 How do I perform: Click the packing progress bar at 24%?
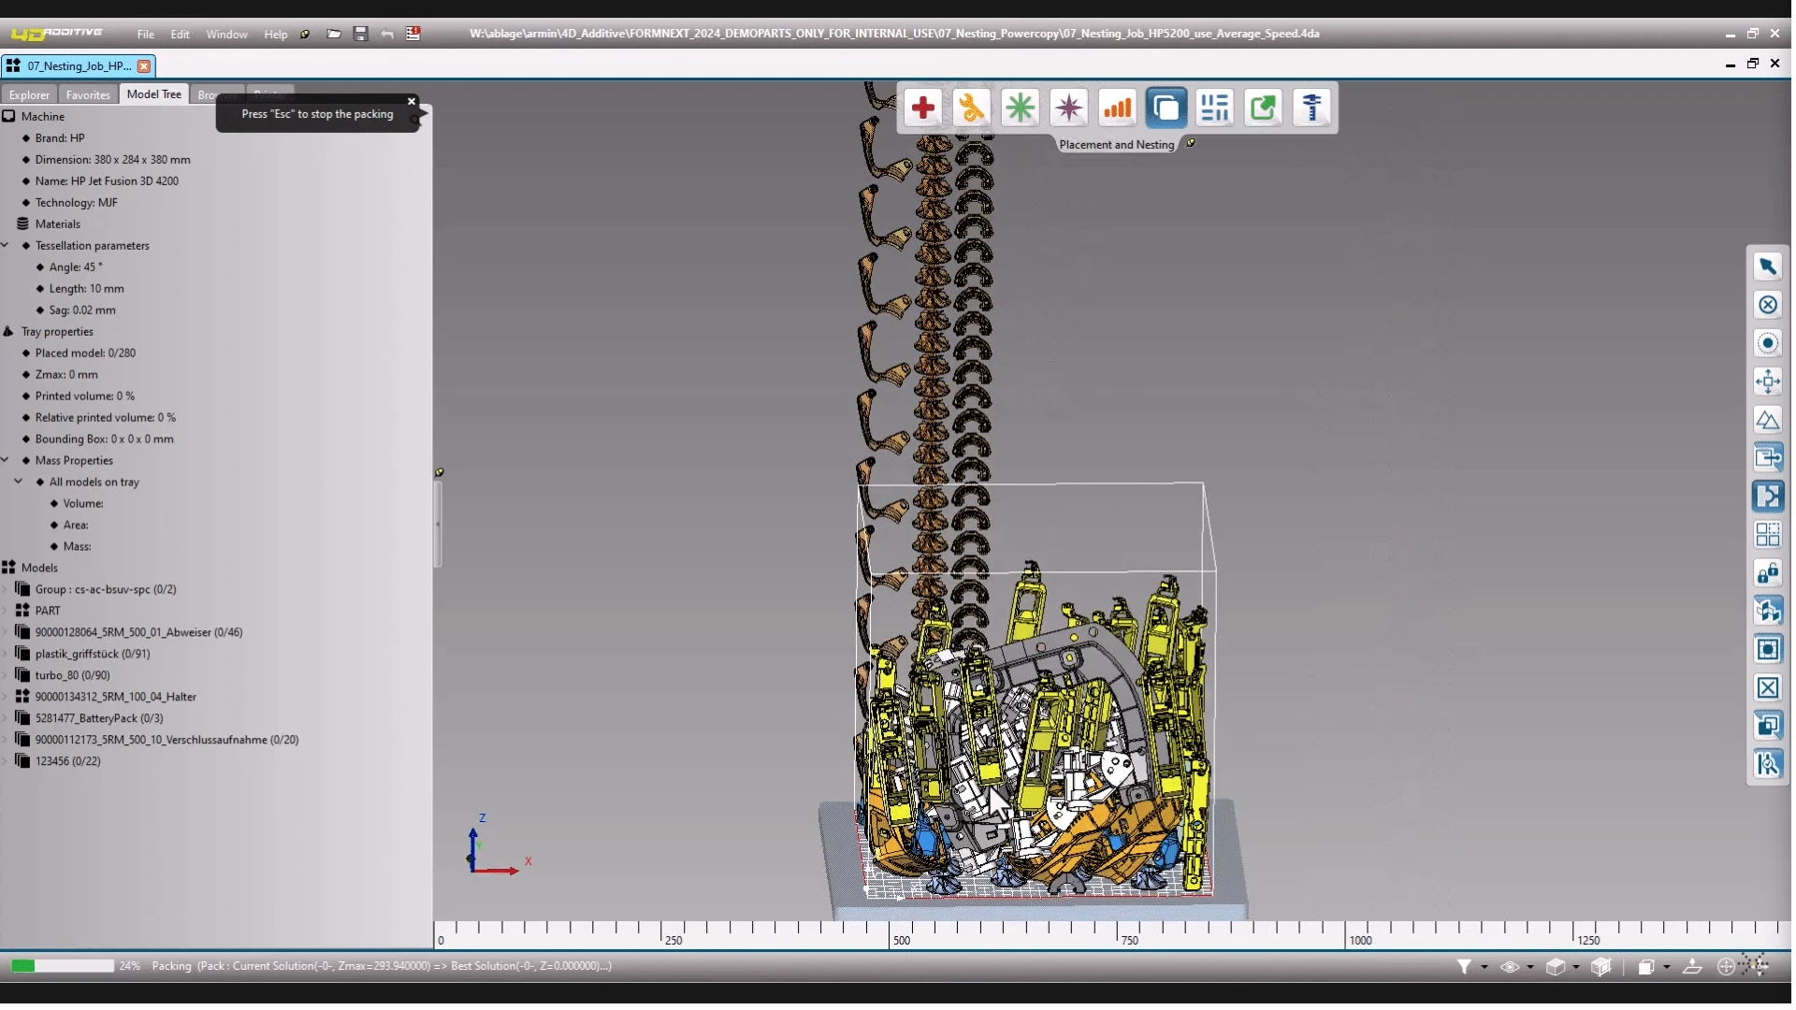click(62, 966)
